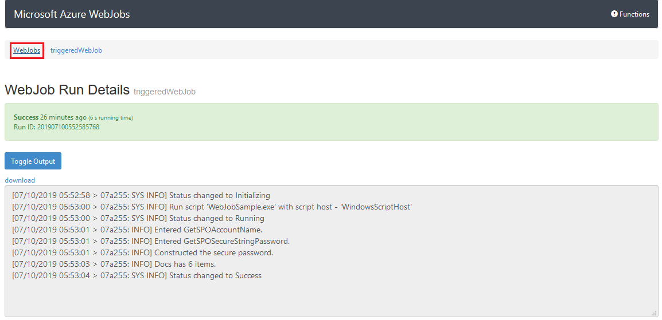Click the 'Constructed the secure password' log line
This screenshot has height=320, width=662.
click(143, 252)
